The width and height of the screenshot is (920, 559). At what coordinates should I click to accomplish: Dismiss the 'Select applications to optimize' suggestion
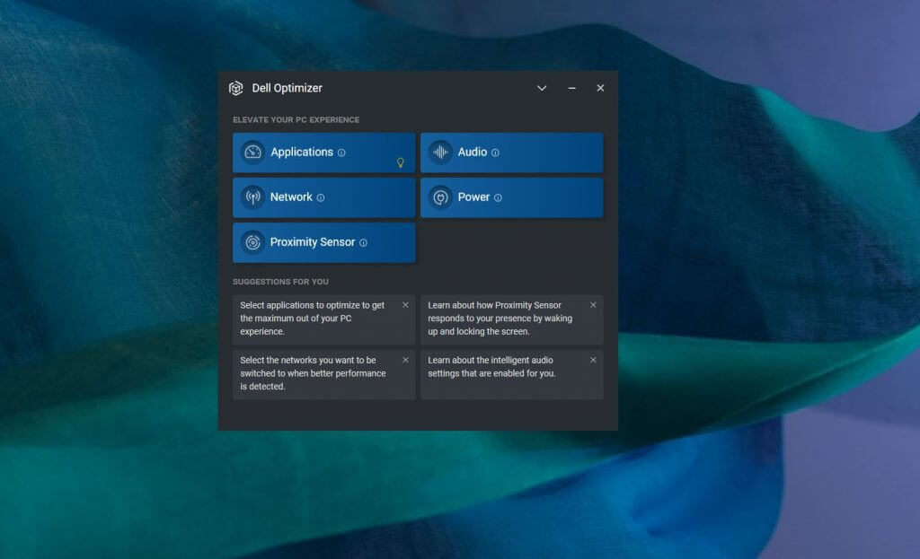(x=405, y=305)
